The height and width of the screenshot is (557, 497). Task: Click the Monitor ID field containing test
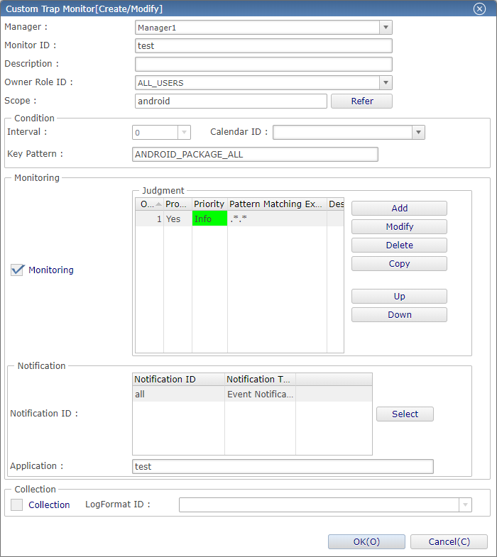[x=263, y=46]
